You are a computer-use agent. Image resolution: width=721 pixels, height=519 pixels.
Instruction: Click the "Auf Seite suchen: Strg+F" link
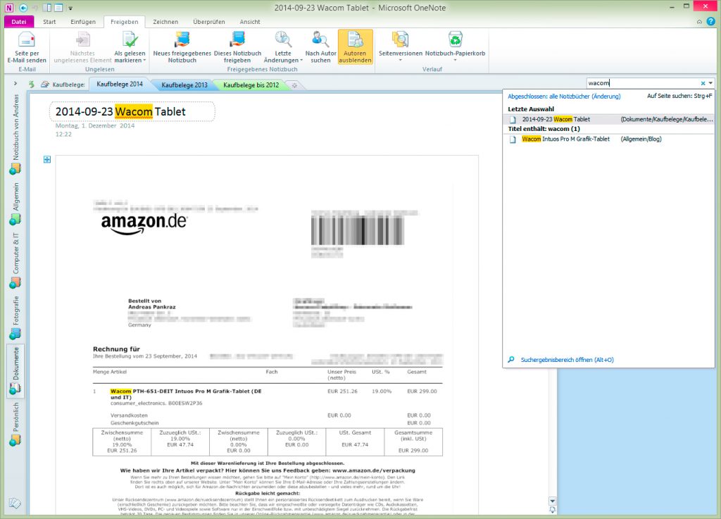coord(680,94)
